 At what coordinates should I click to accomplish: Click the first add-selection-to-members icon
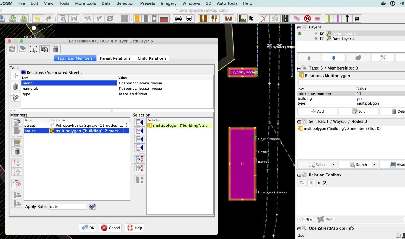coord(140,122)
